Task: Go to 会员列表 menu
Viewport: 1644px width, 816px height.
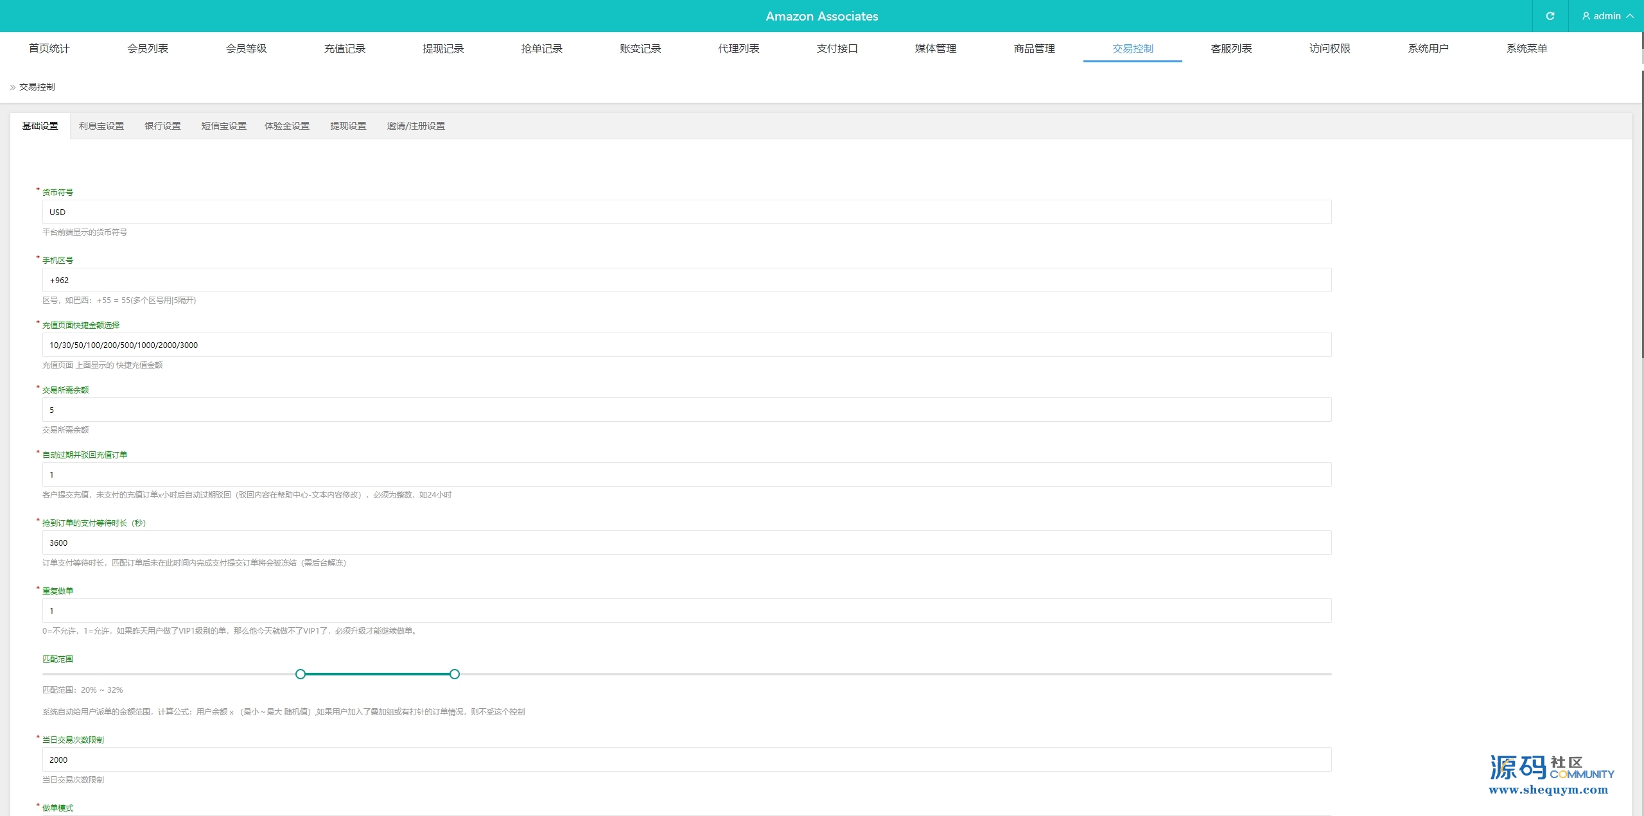Action: click(148, 49)
